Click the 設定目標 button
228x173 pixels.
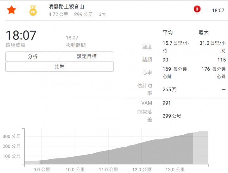click(x=87, y=56)
